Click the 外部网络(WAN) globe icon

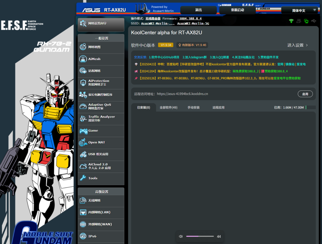point(83,224)
